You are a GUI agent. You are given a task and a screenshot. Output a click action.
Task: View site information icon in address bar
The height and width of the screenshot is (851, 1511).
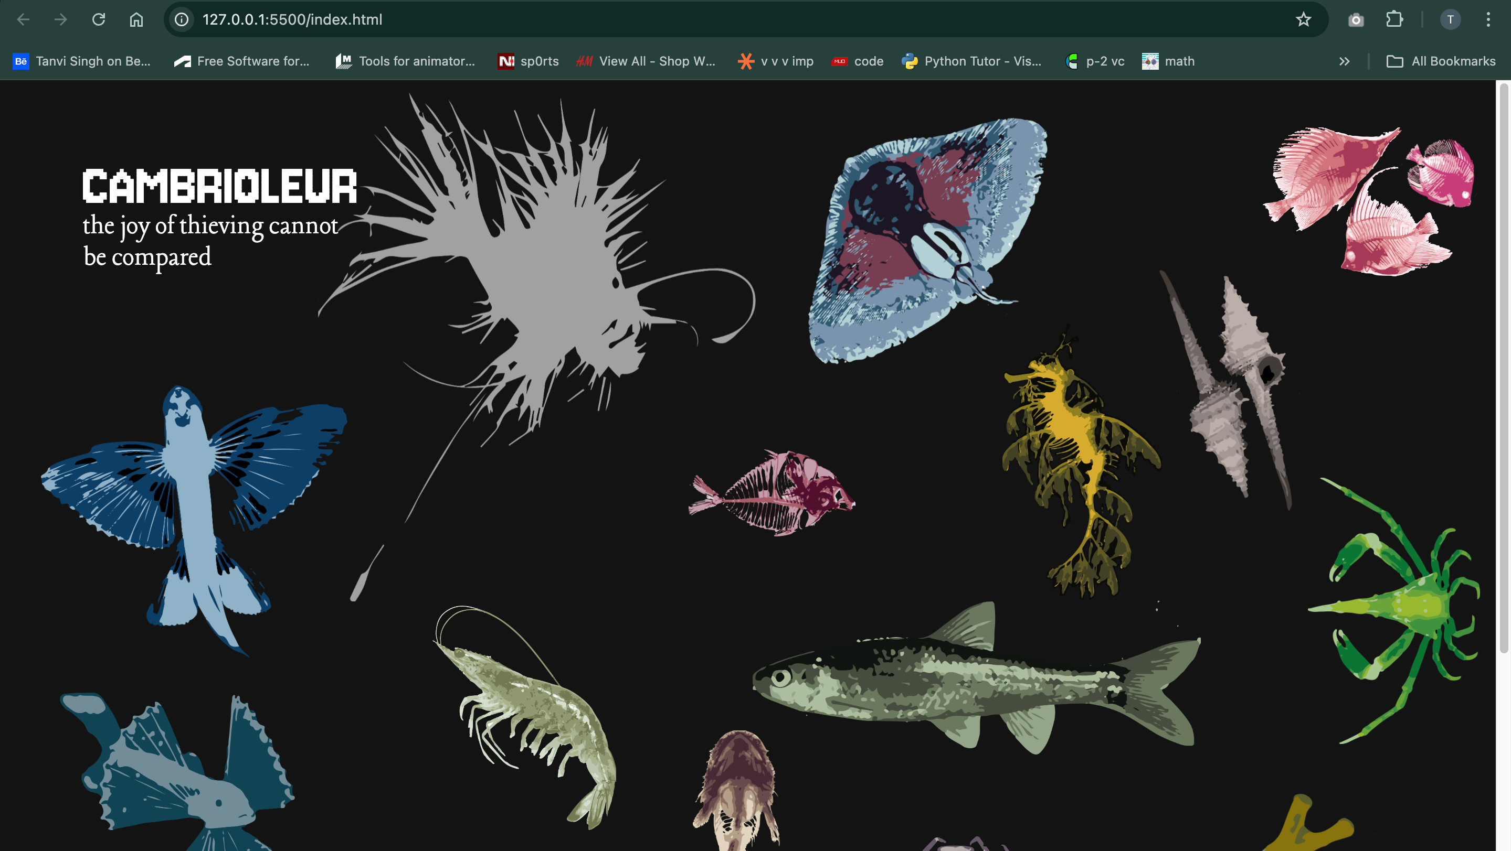point(182,19)
